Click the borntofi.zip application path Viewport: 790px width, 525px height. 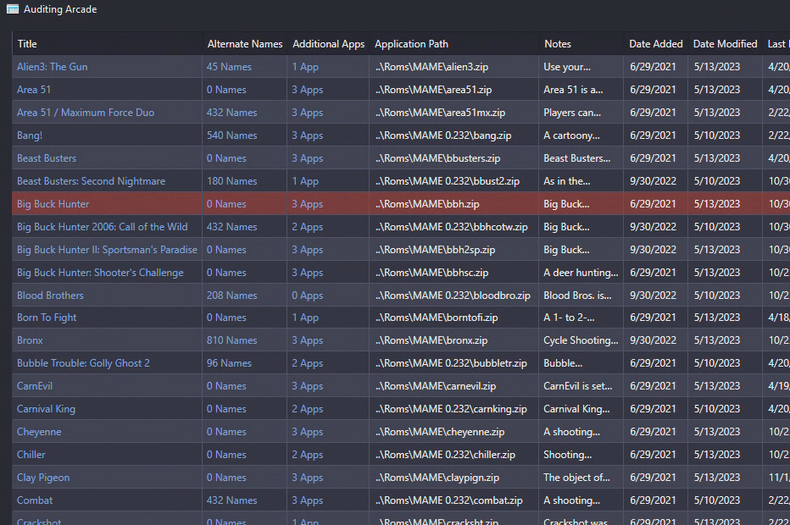[437, 317]
